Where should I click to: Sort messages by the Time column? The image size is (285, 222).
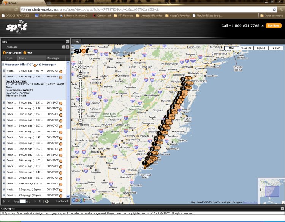[32, 58]
